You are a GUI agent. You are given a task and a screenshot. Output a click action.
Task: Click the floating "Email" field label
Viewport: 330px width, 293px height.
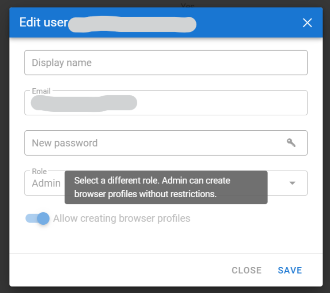pos(41,91)
